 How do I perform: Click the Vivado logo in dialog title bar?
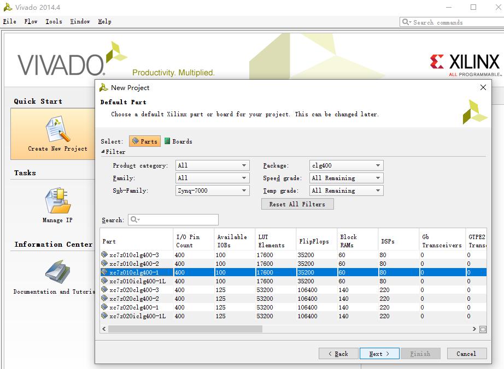pyautogui.click(x=102, y=87)
